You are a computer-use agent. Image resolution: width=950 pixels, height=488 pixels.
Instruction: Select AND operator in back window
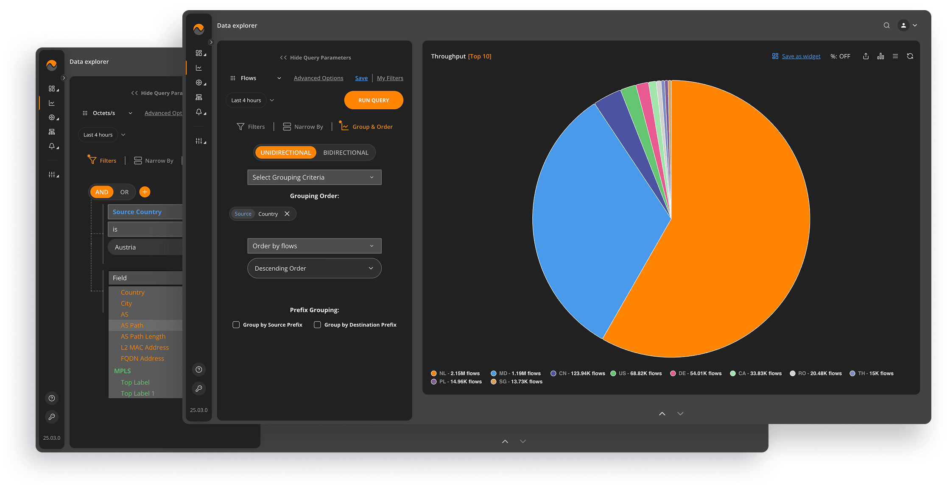pyautogui.click(x=102, y=192)
